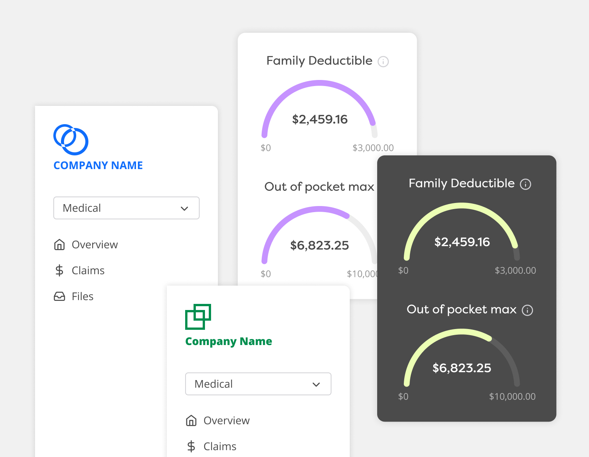Screen dimensions: 589x457
Task: Open Files in the blue company sidebar
Action: [82, 296]
